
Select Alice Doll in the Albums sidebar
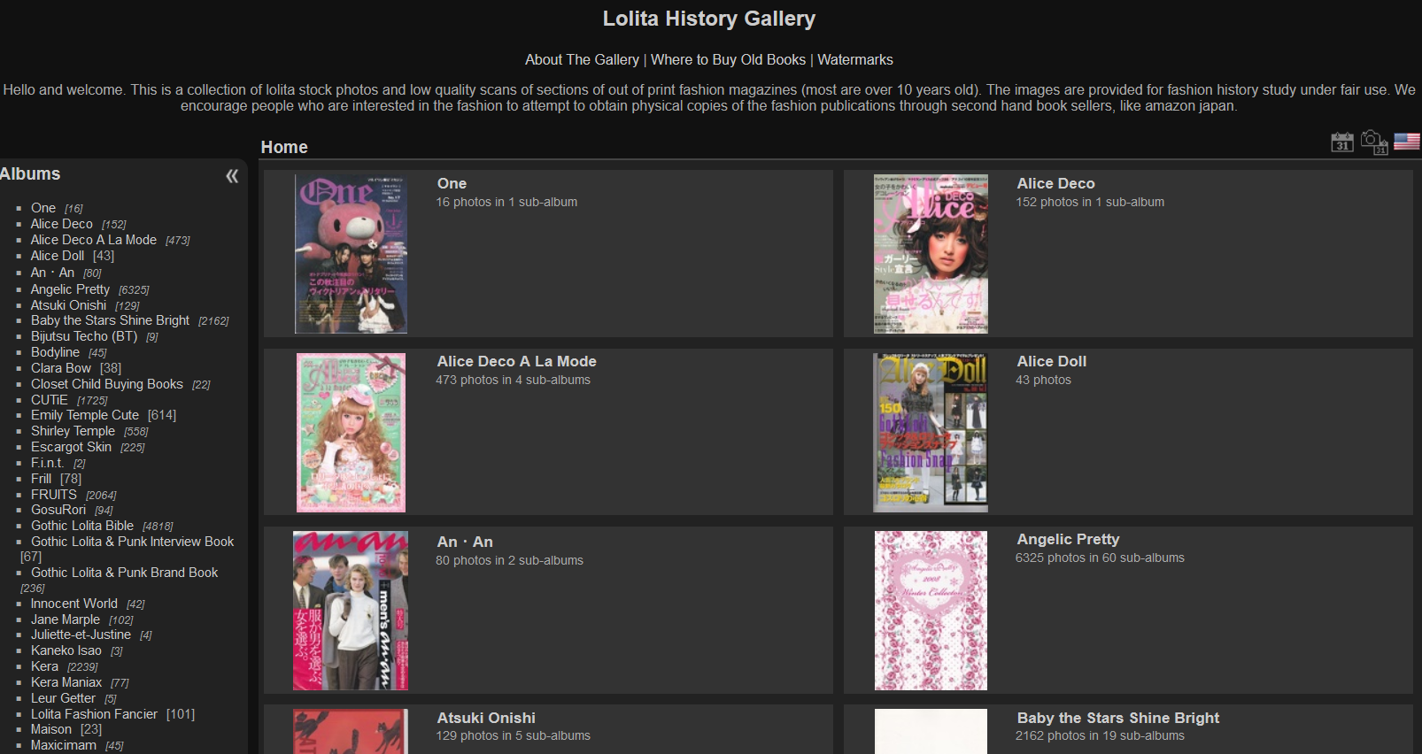58,256
